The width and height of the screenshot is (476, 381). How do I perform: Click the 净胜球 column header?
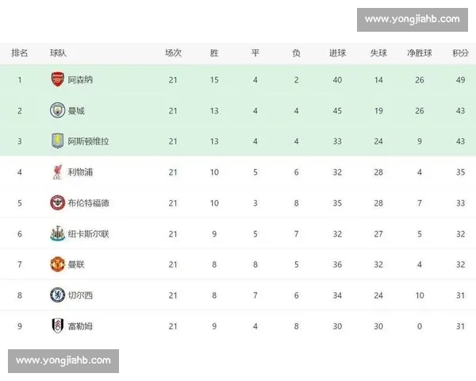(420, 53)
